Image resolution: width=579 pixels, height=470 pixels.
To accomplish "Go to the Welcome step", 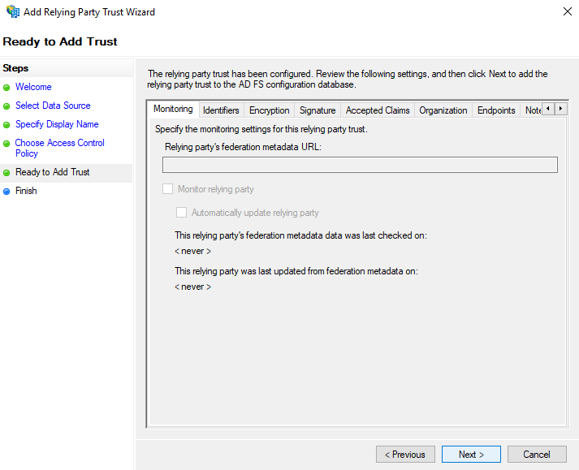I will click(x=33, y=87).
